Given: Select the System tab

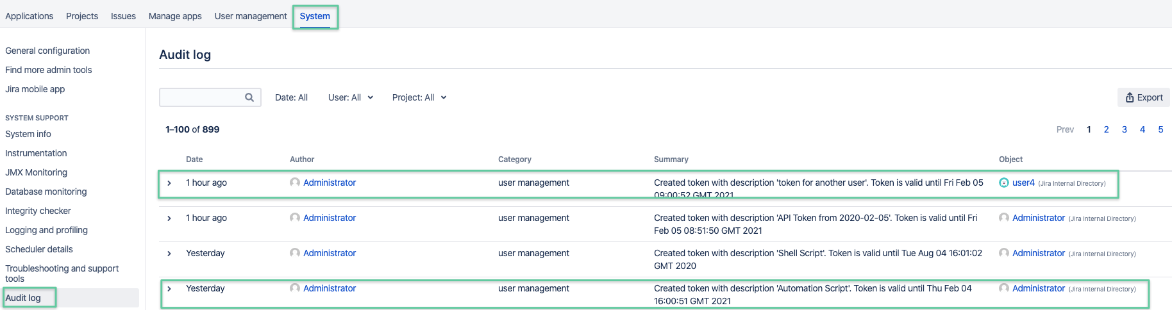Looking at the screenshot, I should [x=315, y=16].
